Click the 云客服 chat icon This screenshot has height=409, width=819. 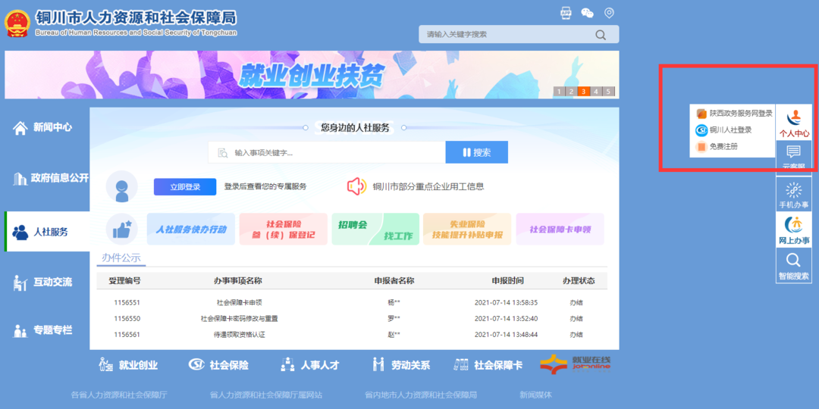point(794,156)
